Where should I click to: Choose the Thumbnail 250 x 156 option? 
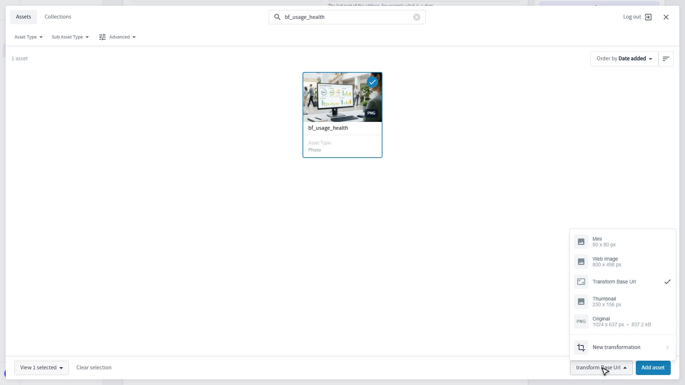tap(623, 302)
